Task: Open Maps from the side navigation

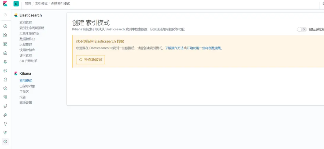Action: 5,62
